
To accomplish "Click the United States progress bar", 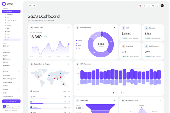I will click(x=50, y=93).
